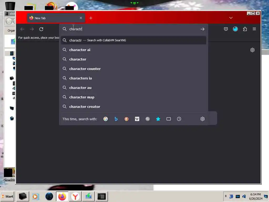Screen dimensions: 269x202
Task: Select the 'character ai' suggestion
Action: coord(133,50)
